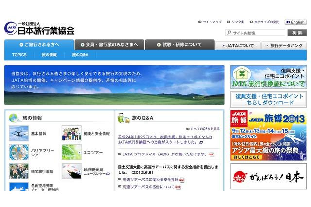The width and height of the screenshot is (311, 207).
Task: Click arrow icon before 文字サイズの変更
Action: point(251,22)
